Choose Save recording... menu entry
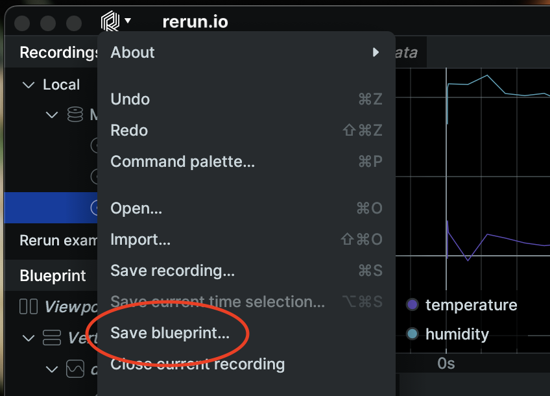Screen dimensions: 550x396 173,271
